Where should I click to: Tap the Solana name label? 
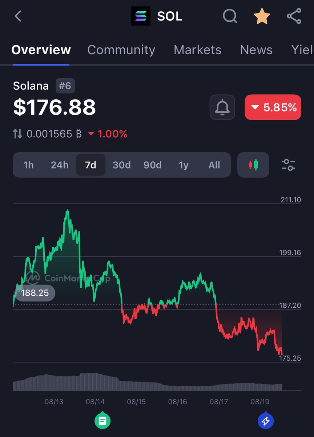(31, 86)
